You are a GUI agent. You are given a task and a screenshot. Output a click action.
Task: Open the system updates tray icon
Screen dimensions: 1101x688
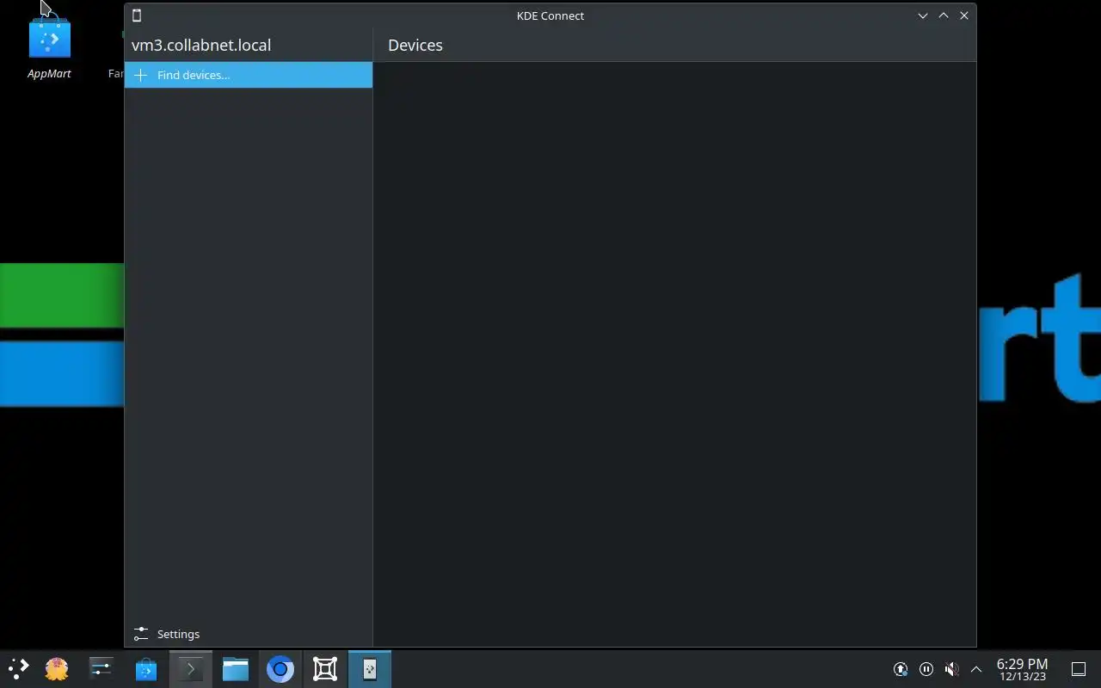click(901, 669)
